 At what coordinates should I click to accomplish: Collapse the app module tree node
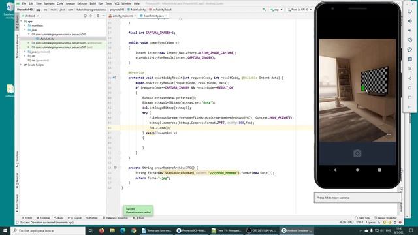22,22
